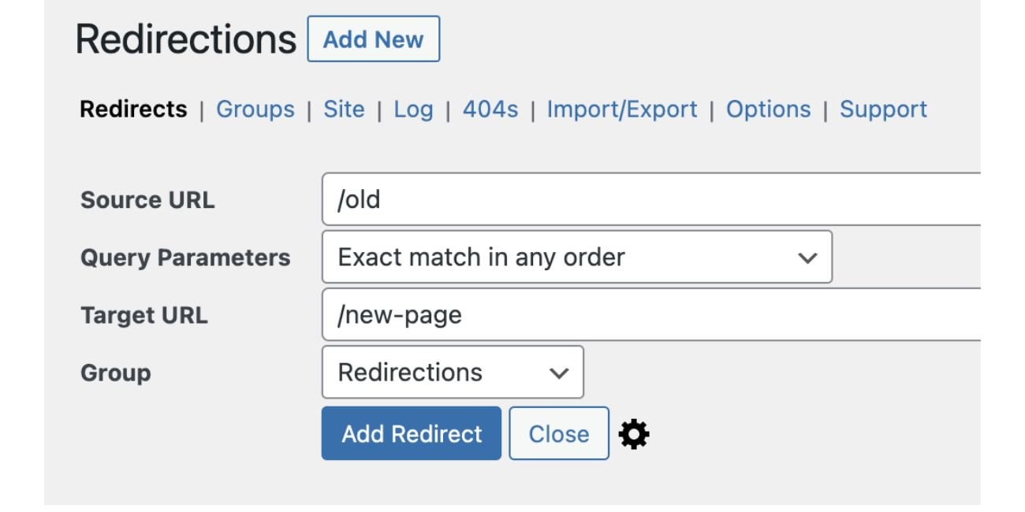Switch to the Groups tab
The width and height of the screenshot is (1025, 512).
pyautogui.click(x=255, y=109)
